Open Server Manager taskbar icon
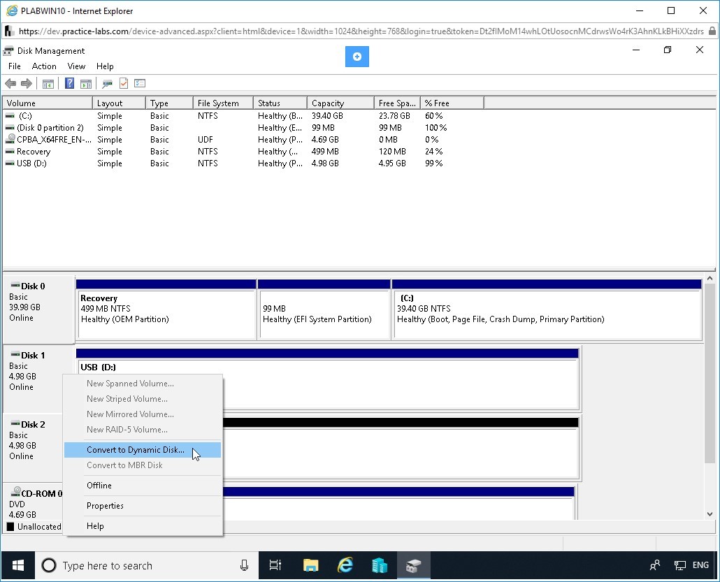Viewport: 720px width, 582px height. tap(380, 565)
